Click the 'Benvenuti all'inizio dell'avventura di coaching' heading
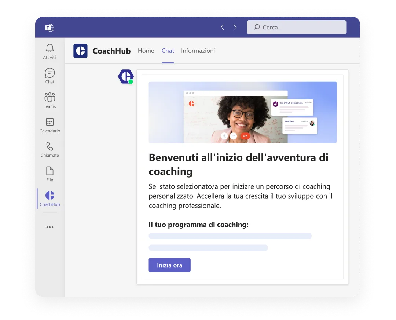The width and height of the screenshot is (396, 320). (238, 164)
